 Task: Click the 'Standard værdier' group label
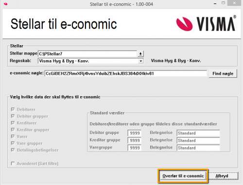tap(107, 113)
